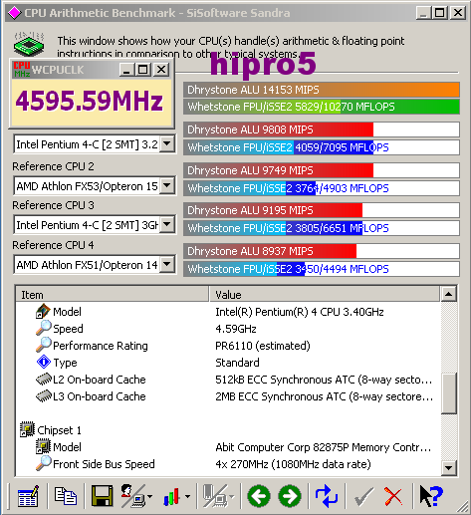Click the Dhrystone ALU 8937 MIPS bar

(322, 251)
